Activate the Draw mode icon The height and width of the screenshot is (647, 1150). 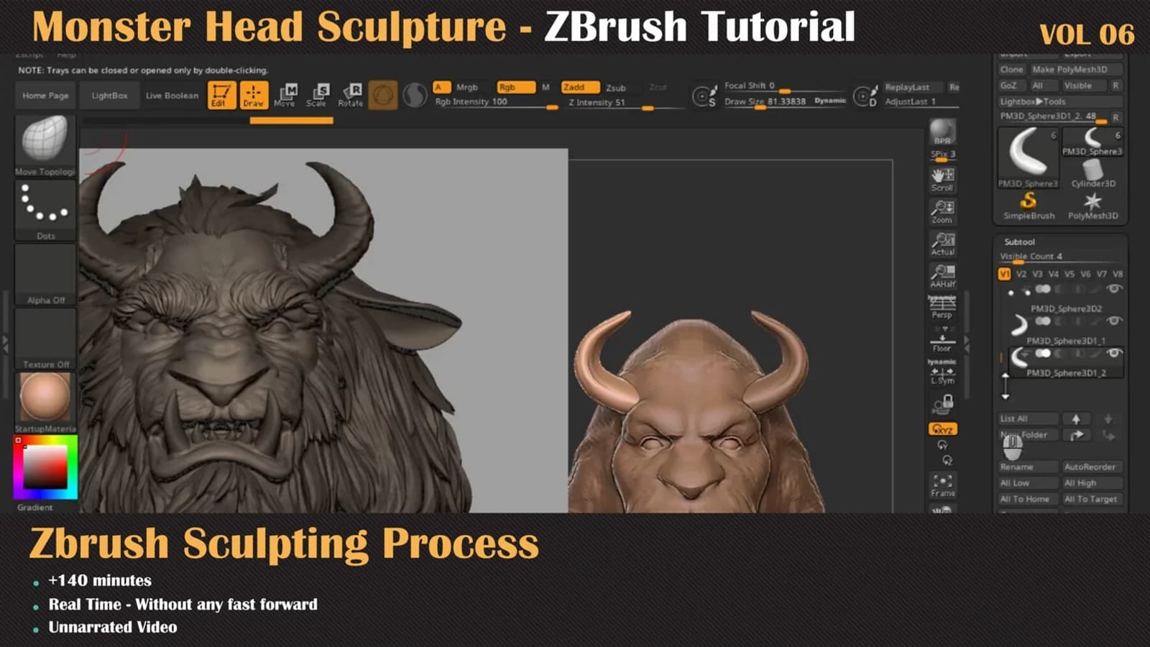click(253, 95)
